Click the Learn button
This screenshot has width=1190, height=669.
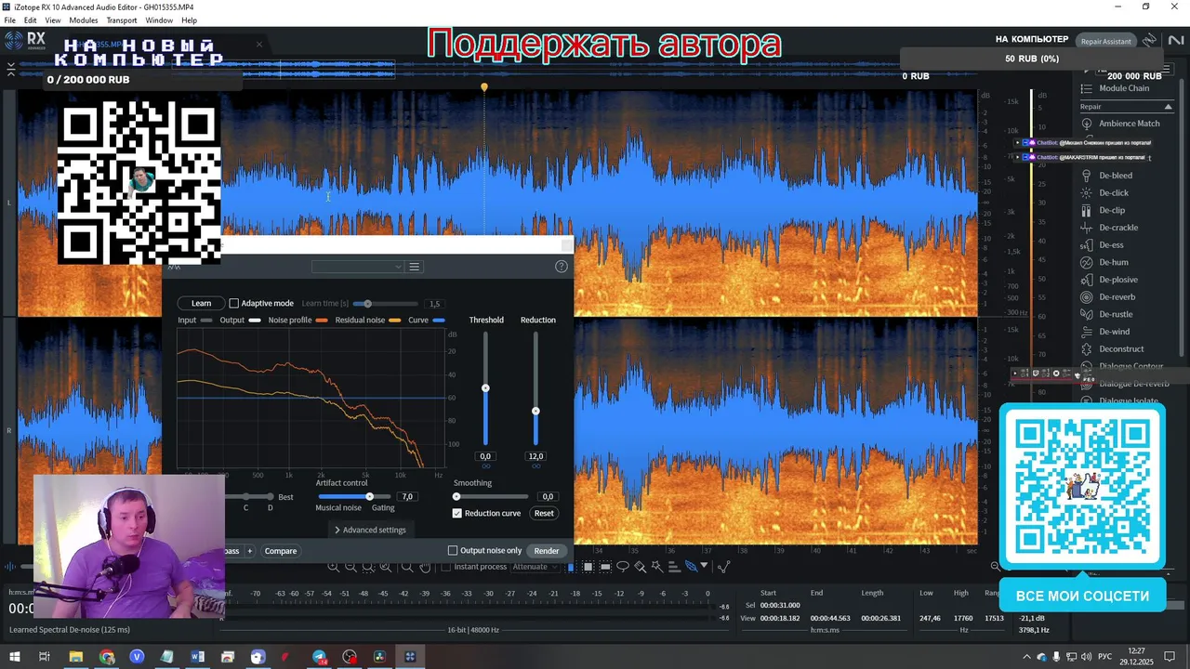201,303
